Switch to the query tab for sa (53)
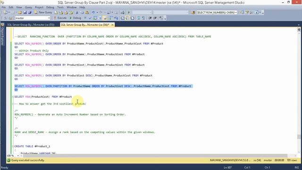The height and width of the screenshot is (170, 302). [31, 25]
